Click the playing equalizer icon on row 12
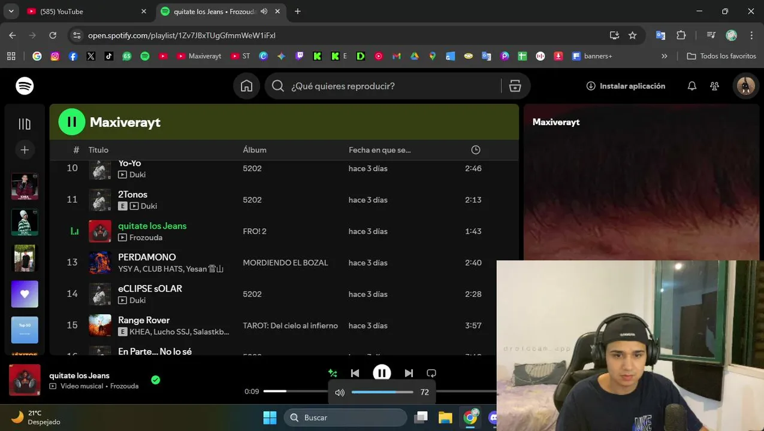Viewport: 764px width, 431px height. (74, 231)
